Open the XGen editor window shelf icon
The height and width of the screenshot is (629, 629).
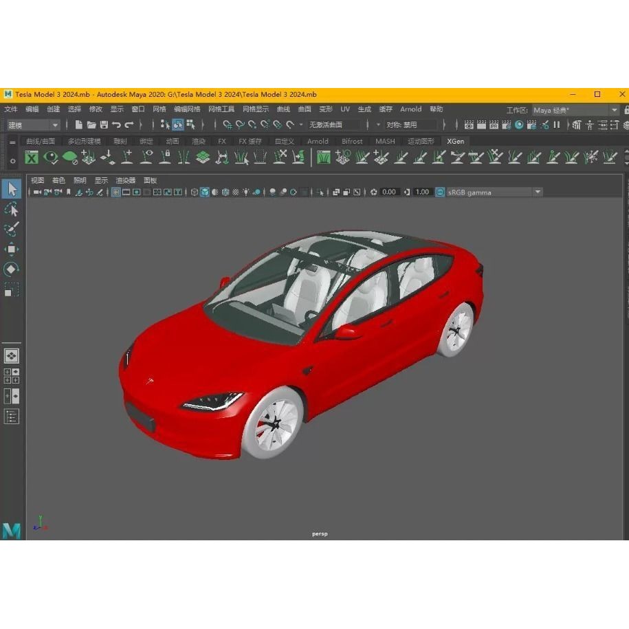pyautogui.click(x=32, y=157)
